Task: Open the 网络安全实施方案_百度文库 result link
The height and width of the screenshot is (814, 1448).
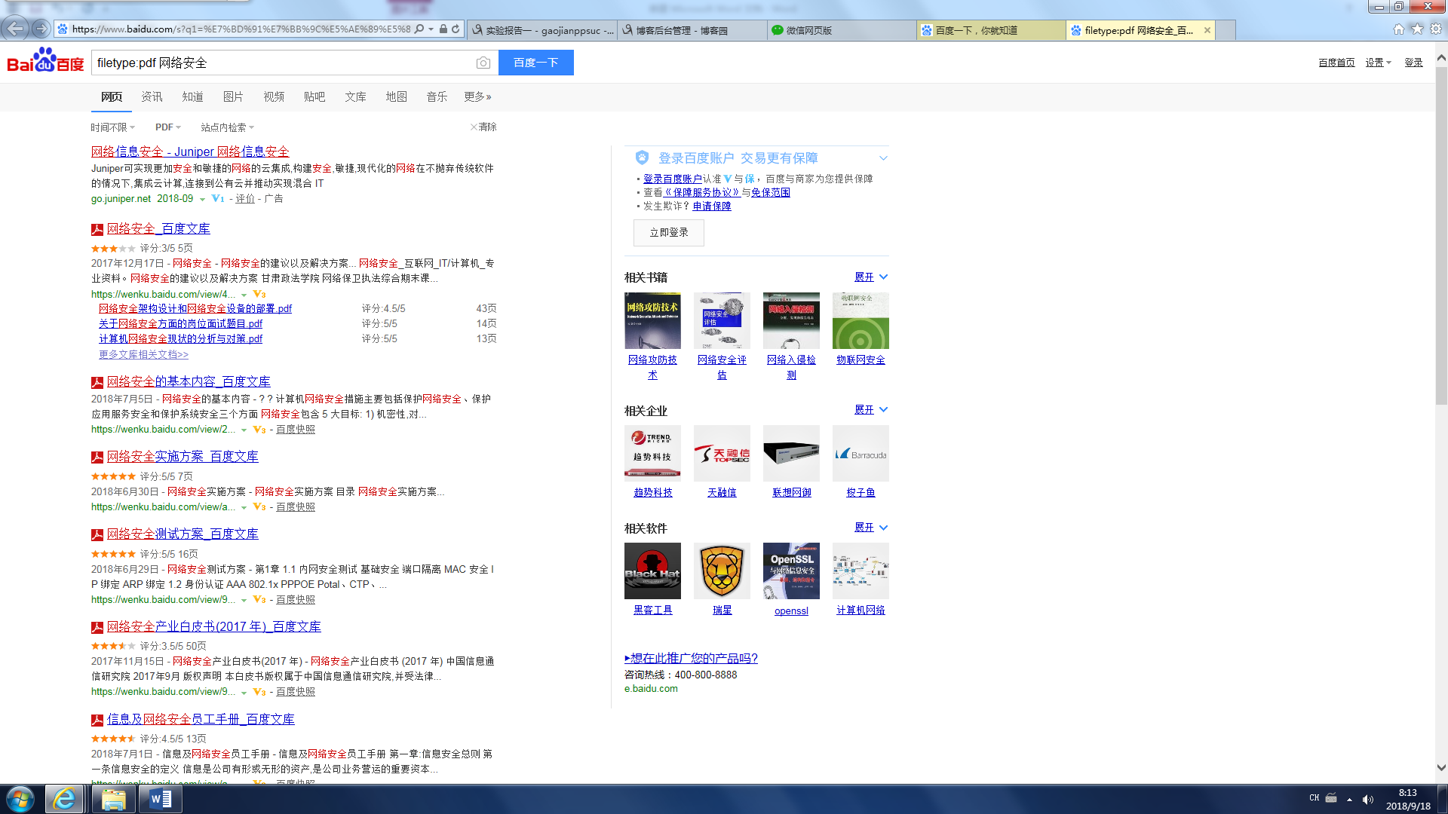Action: 183,457
